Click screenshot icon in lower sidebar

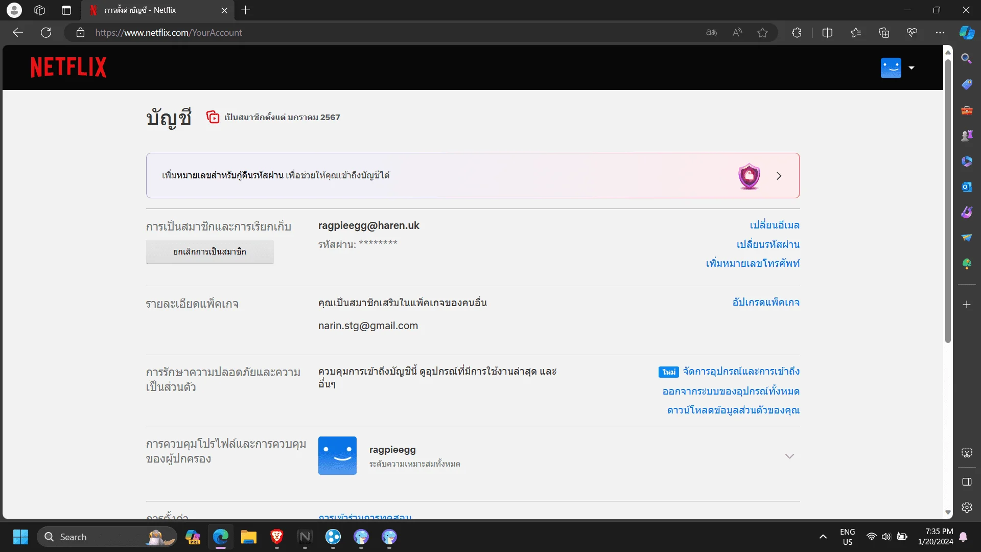click(x=966, y=453)
